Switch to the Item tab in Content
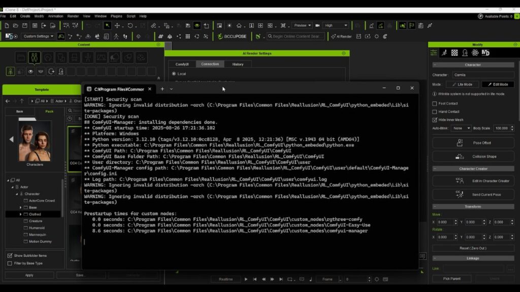The height and width of the screenshot is (292, 520). tap(20, 112)
